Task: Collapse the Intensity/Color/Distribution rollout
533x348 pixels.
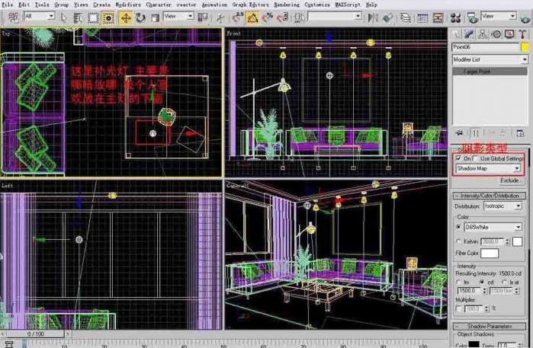Action: pyautogui.click(x=490, y=196)
